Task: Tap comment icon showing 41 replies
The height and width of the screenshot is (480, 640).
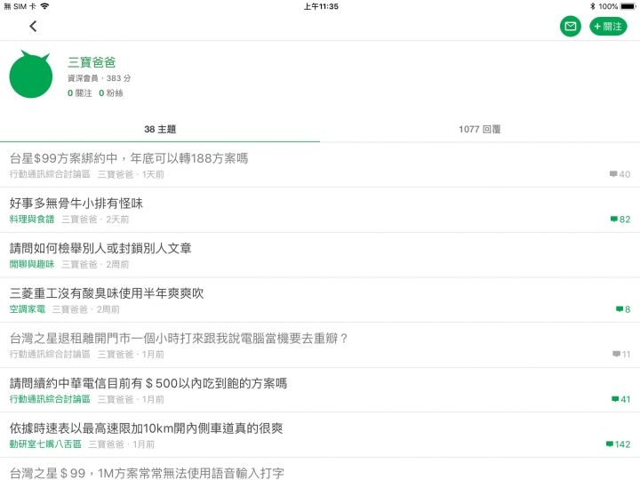Action: 620,399
